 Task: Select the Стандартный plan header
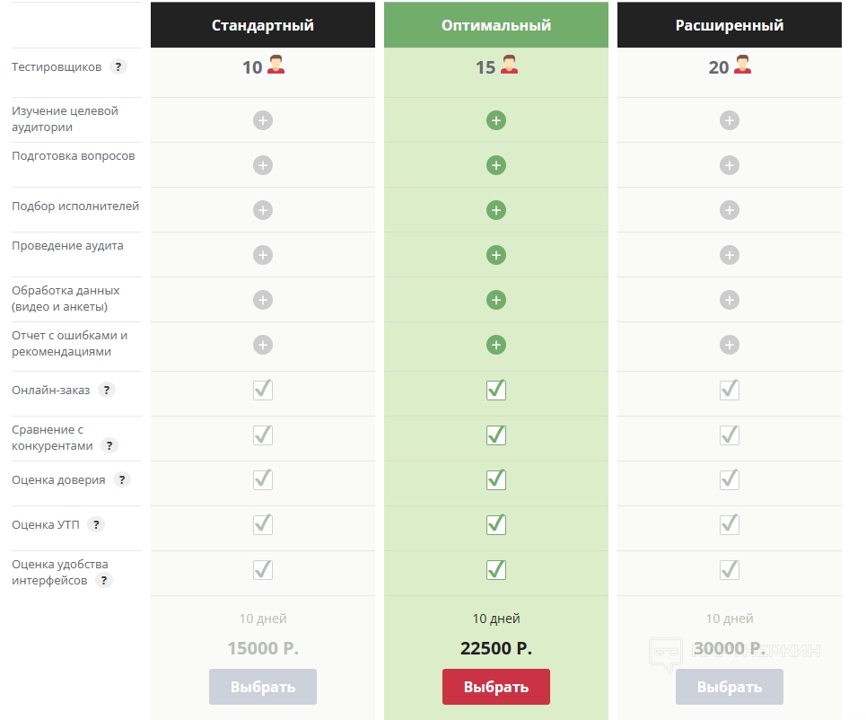pos(263,25)
